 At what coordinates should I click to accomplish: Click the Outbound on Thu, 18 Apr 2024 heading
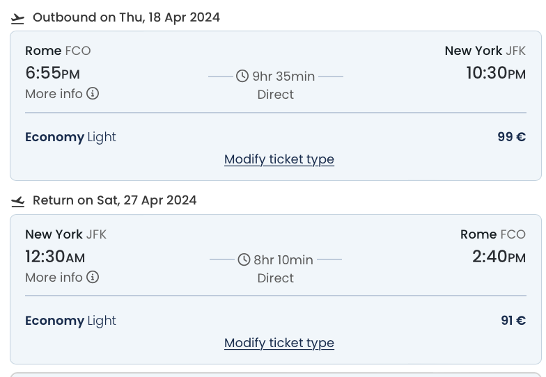tap(127, 17)
